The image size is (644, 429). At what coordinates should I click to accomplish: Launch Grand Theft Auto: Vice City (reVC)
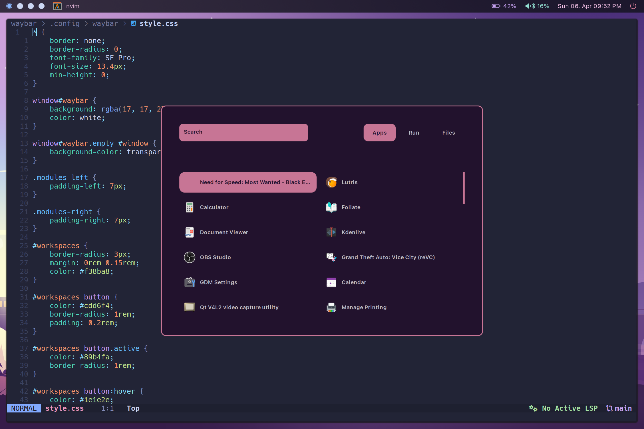(388, 257)
